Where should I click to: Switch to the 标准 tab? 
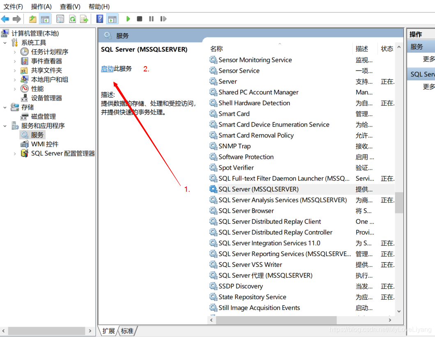(127, 330)
